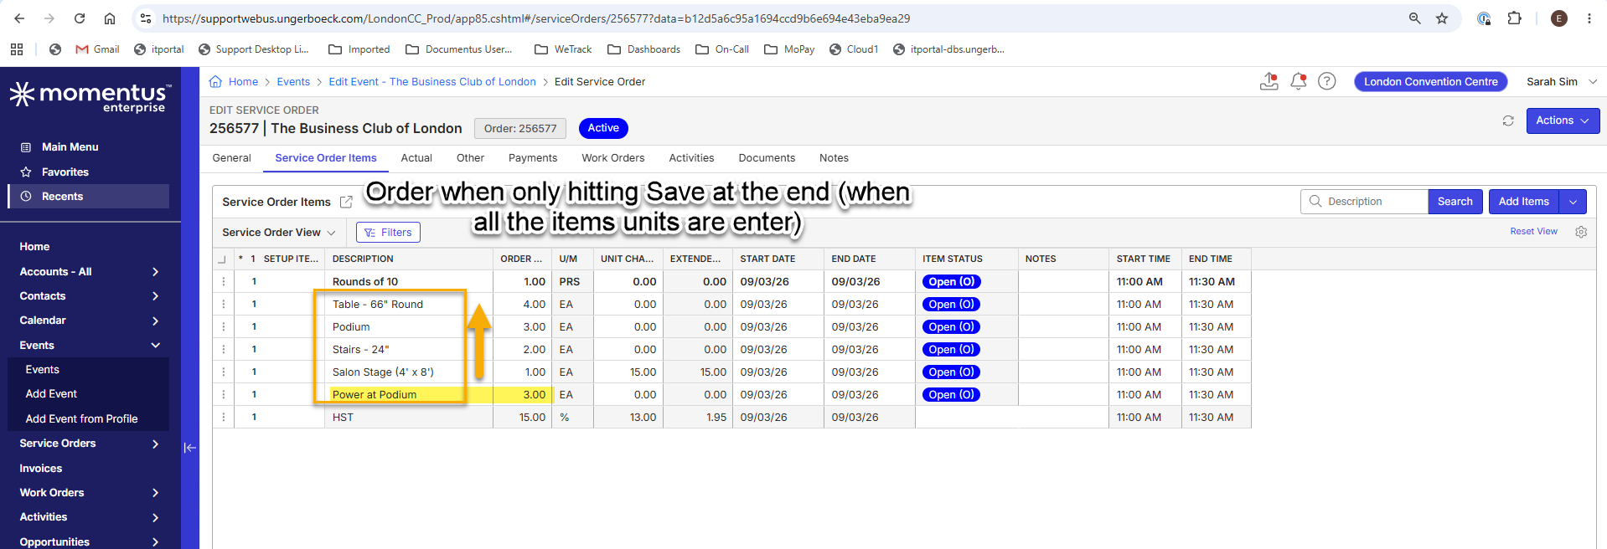1607x549 pixels.
Task: Open row menu for Rounds of 10
Action: click(224, 282)
